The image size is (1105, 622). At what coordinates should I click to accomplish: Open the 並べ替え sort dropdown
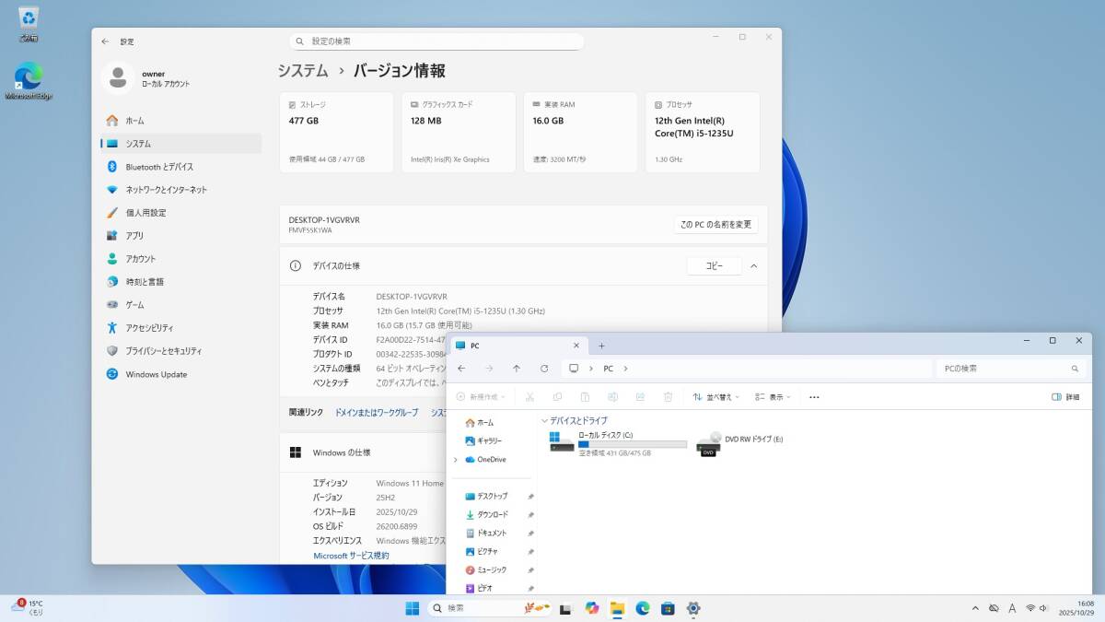coord(718,396)
